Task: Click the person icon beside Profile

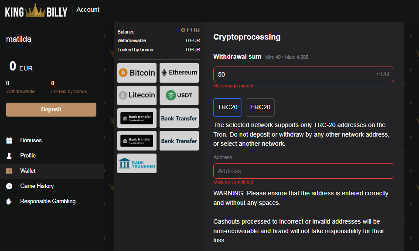Action: (9, 156)
